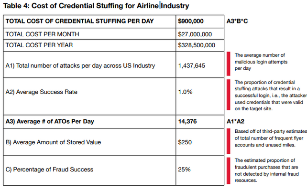Image resolution: width=307 pixels, height=191 pixels.
Task: Click the A1*A2 formula annotation
Action: point(236,121)
